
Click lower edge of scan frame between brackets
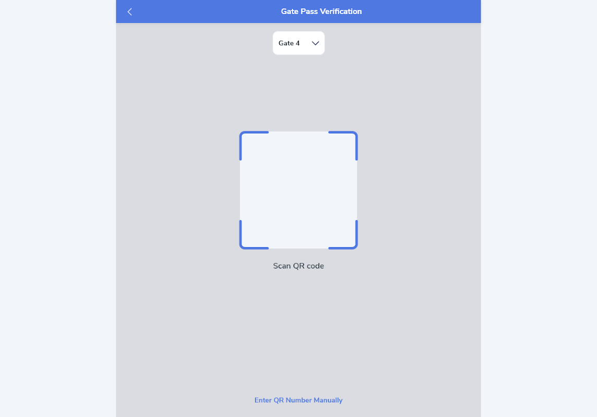[298, 249]
